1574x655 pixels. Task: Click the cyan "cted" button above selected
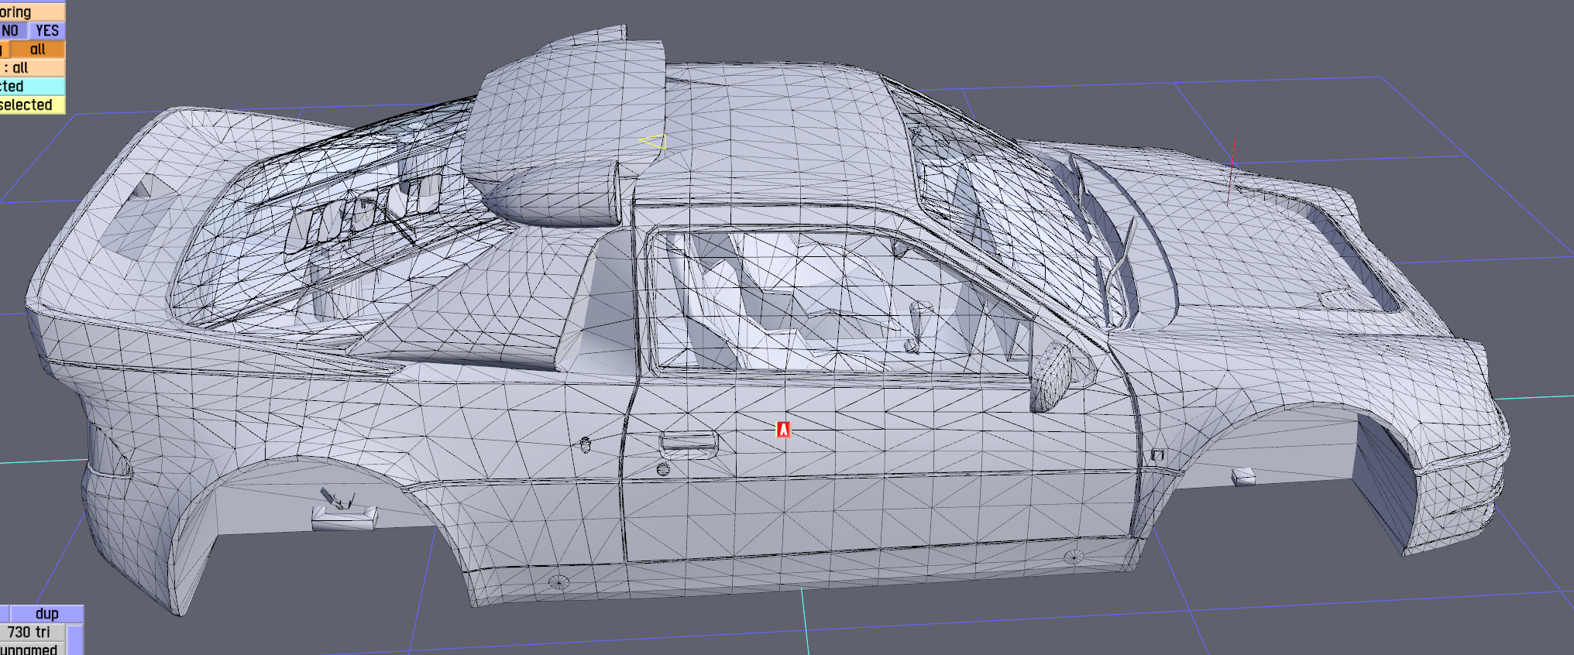[x=33, y=87]
